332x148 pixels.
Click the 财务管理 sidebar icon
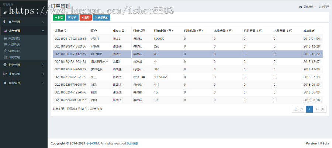pyautogui.click(x=5, y=65)
